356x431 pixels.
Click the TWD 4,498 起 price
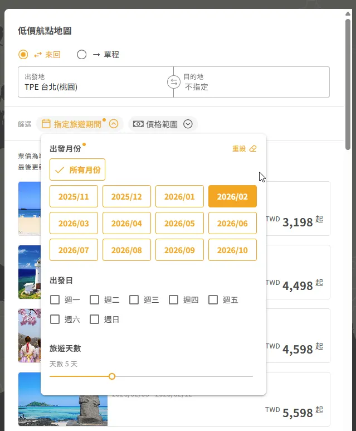[x=295, y=285]
